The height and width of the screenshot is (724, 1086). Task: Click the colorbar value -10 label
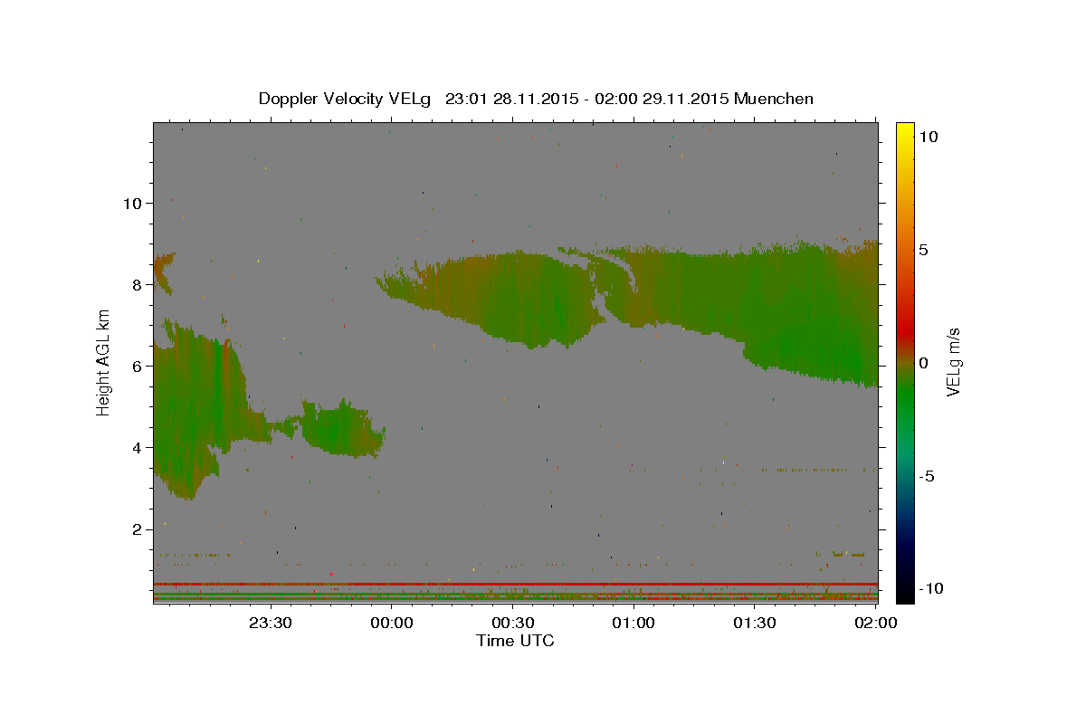tap(932, 588)
